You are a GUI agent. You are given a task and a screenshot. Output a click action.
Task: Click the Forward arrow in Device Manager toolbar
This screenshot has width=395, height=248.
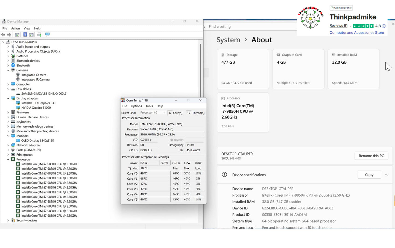click(x=9, y=35)
